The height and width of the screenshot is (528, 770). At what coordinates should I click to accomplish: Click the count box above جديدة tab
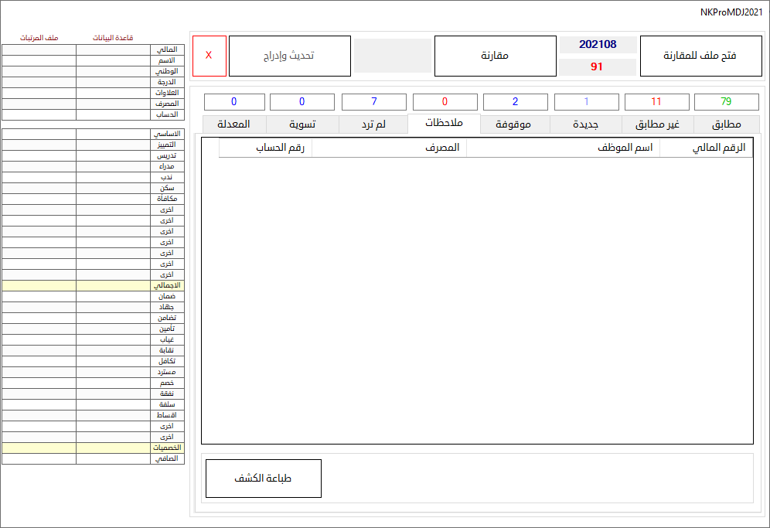click(x=586, y=102)
